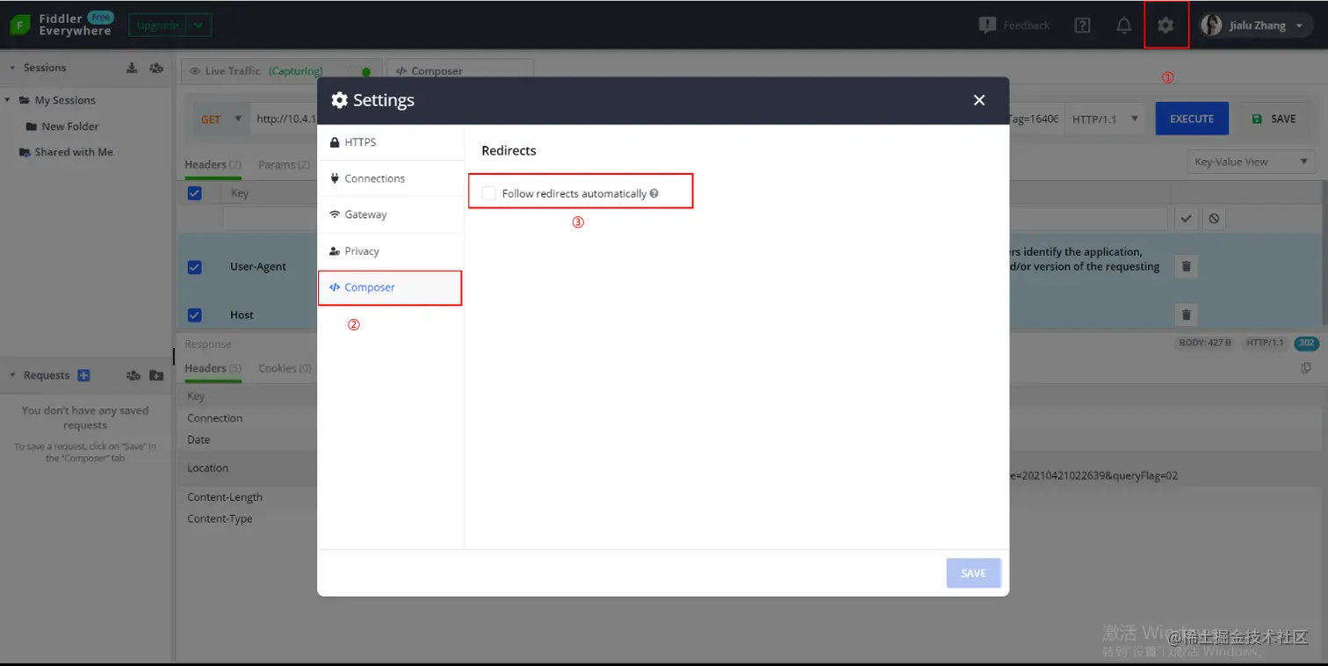This screenshot has width=1328, height=666.
Task: Select the HTTPS settings tab
Action: (x=390, y=142)
